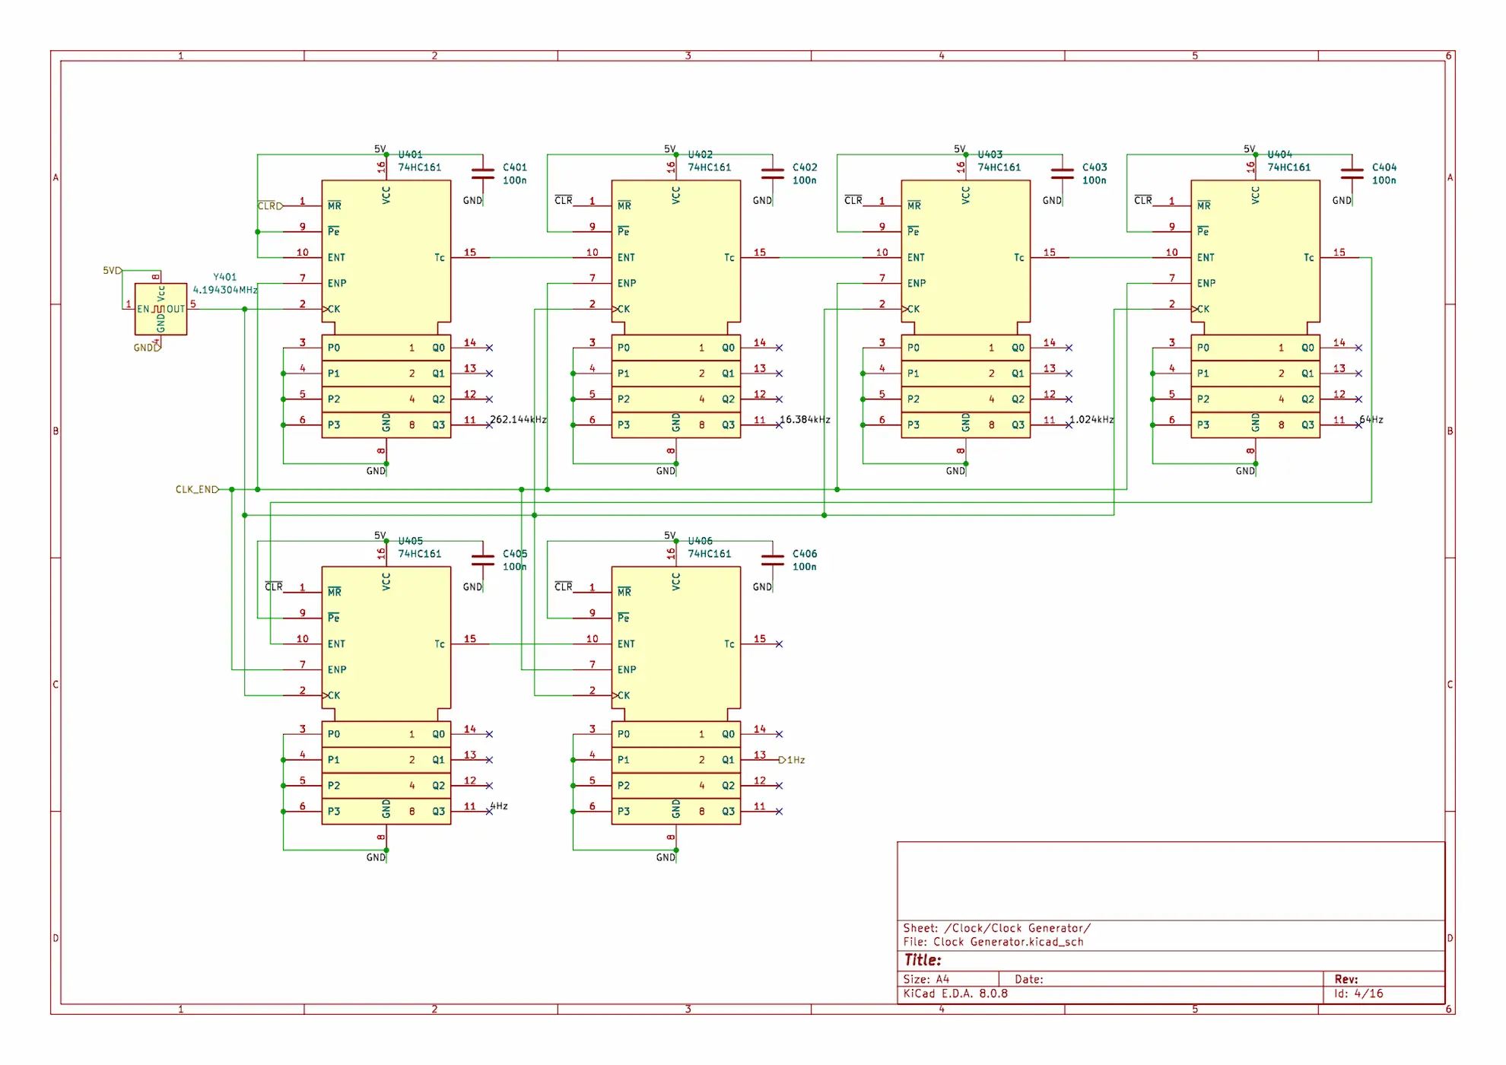Image resolution: width=1506 pixels, height=1065 pixels.
Task: Select the U404 counter symbol
Action: click(1256, 308)
